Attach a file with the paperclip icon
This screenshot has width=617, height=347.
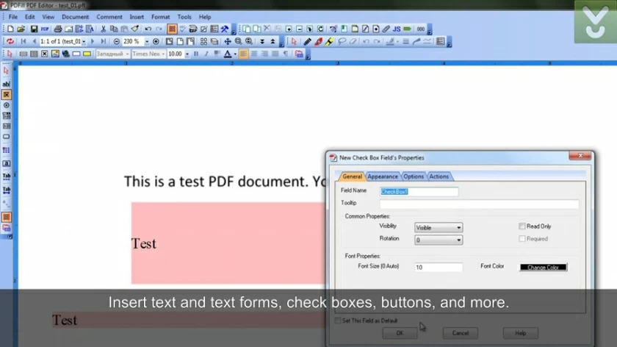click(x=386, y=29)
